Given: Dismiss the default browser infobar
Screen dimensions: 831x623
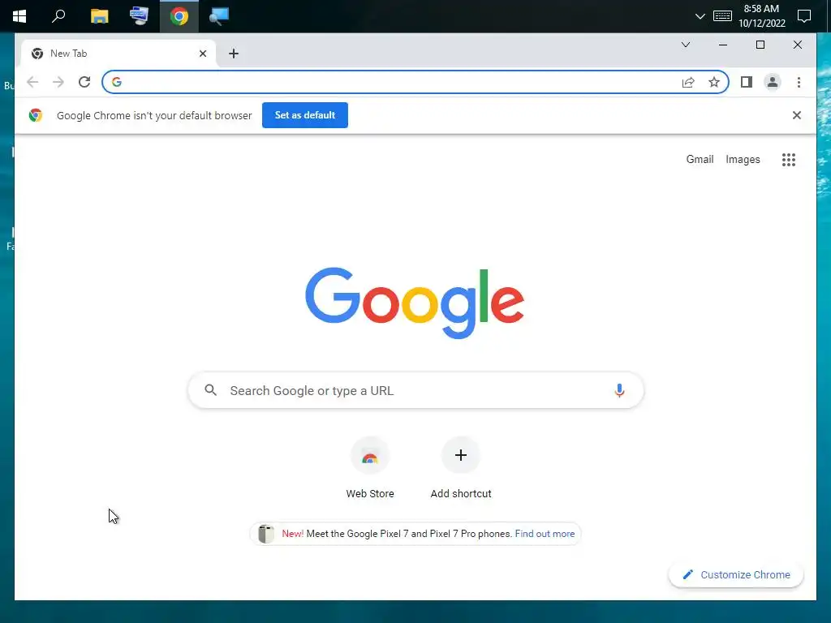Looking at the screenshot, I should point(796,115).
